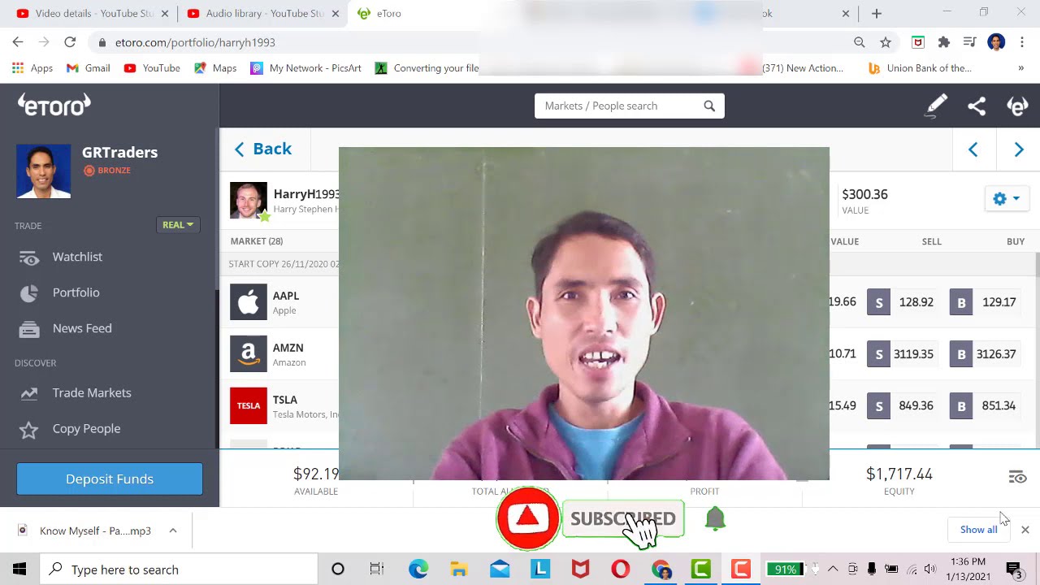
Task: Sort by SELL column header
Action: 931,241
